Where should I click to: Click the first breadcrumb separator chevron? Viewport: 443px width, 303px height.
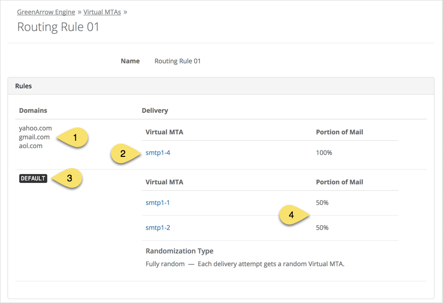[79, 12]
